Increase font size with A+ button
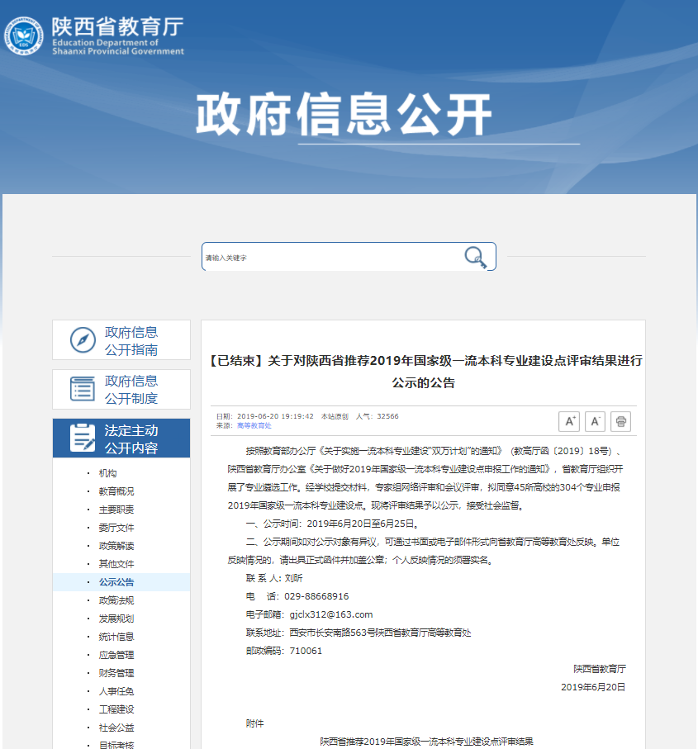This screenshot has width=698, height=749. [x=568, y=421]
